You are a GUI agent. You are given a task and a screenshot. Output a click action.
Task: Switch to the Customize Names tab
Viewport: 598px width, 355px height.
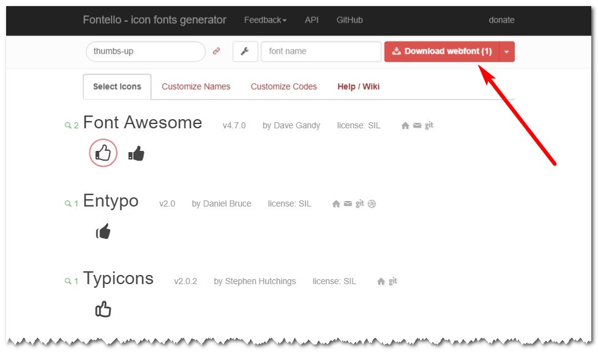[x=196, y=87]
